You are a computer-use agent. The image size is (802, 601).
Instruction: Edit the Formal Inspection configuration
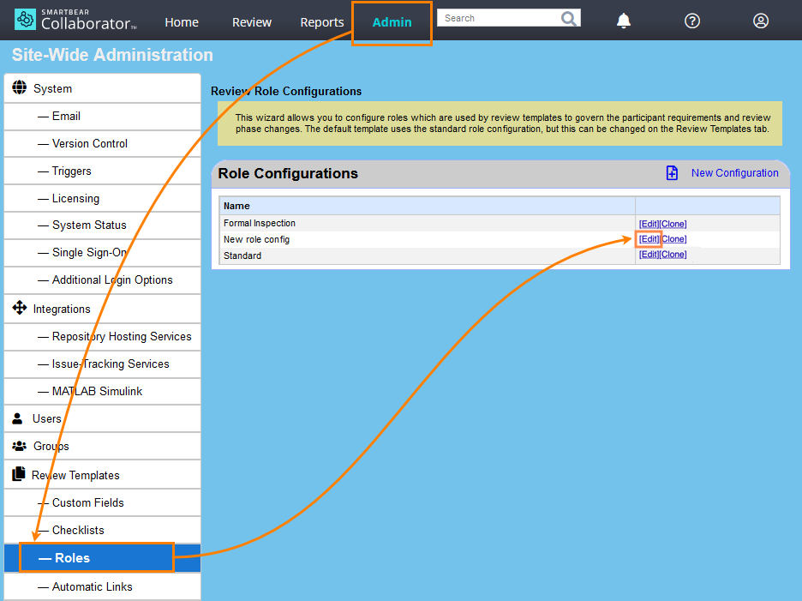coord(648,224)
